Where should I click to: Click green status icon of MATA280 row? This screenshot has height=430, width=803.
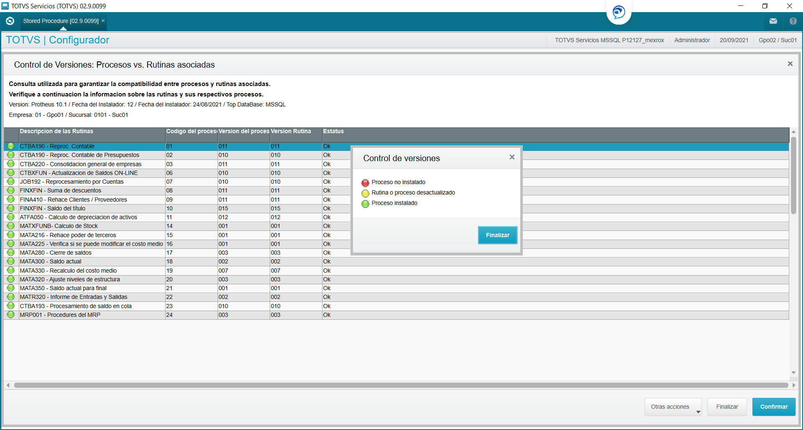click(x=11, y=253)
